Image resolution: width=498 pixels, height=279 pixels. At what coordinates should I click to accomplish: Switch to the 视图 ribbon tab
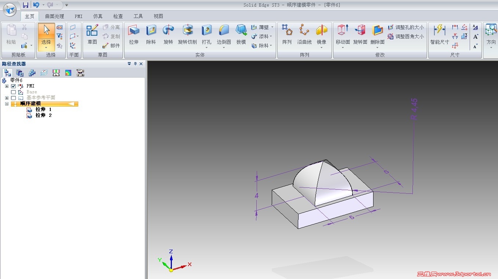click(x=158, y=16)
